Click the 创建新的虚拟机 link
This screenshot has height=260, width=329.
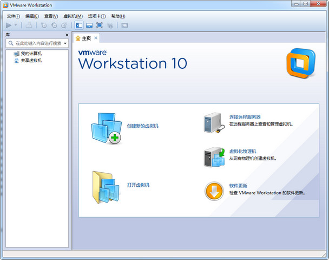[x=143, y=126]
